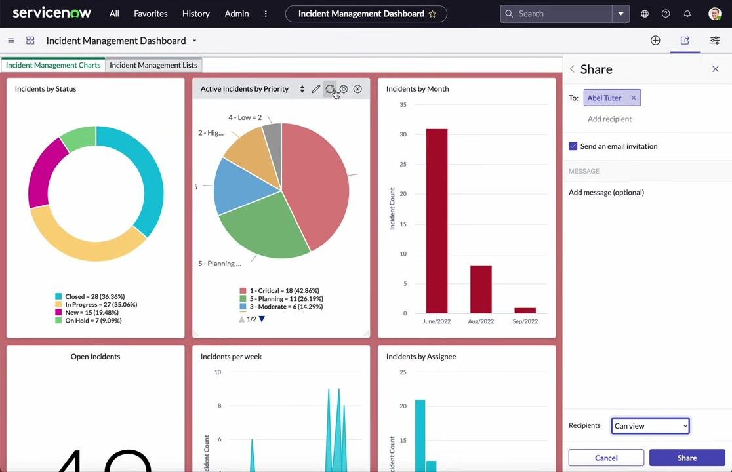The image size is (732, 472).
Task: Click the 1 - Critical legend entry
Action: tap(279, 290)
